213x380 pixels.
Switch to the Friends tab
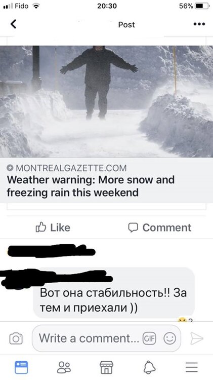(64, 367)
